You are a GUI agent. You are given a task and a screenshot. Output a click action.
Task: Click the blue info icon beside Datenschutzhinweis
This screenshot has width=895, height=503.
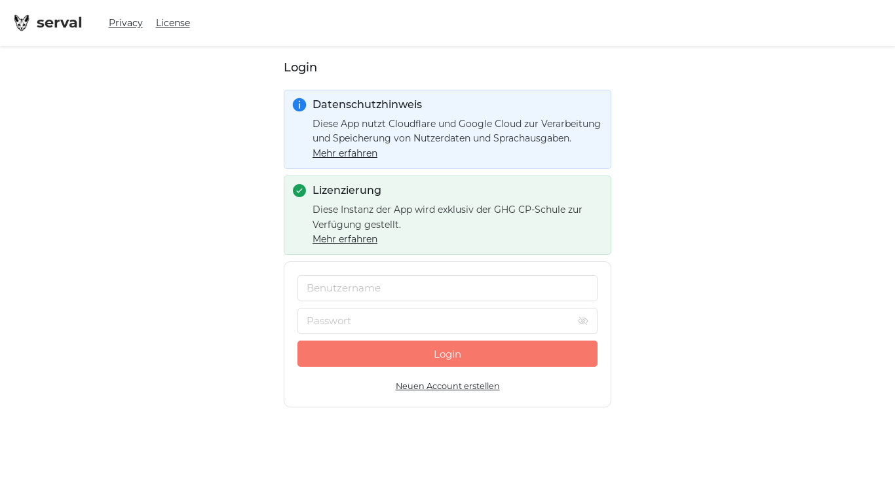pyautogui.click(x=299, y=105)
